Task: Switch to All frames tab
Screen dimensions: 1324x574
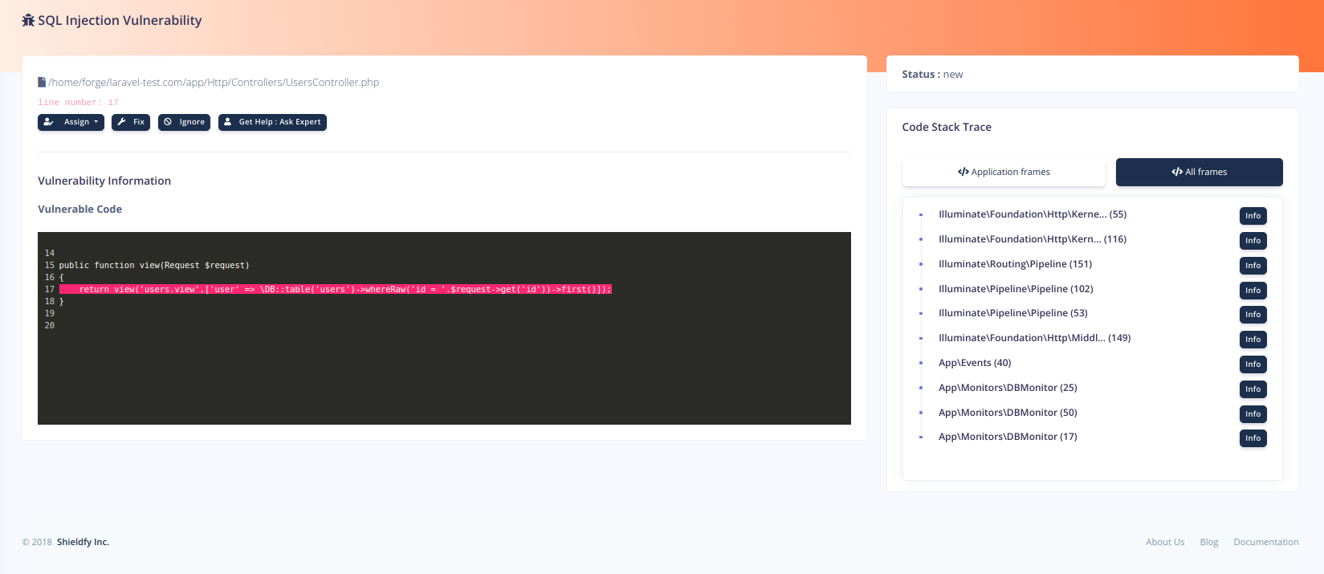Action: [1199, 172]
